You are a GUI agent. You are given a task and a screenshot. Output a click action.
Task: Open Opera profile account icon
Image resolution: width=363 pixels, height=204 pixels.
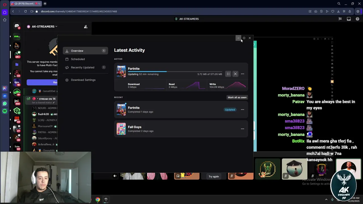350,11
